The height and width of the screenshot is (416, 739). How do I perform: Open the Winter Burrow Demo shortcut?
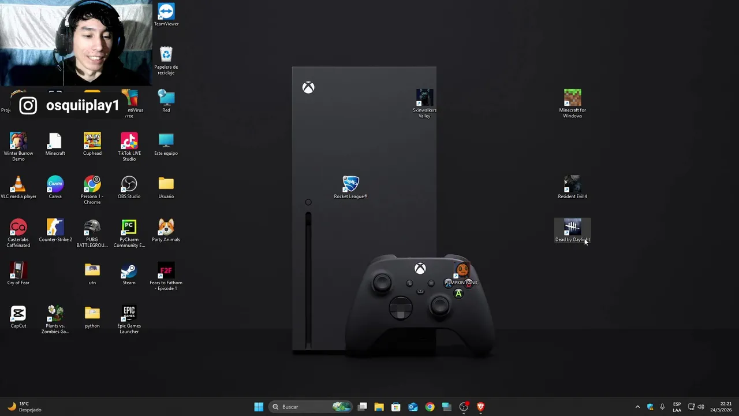[18, 147]
